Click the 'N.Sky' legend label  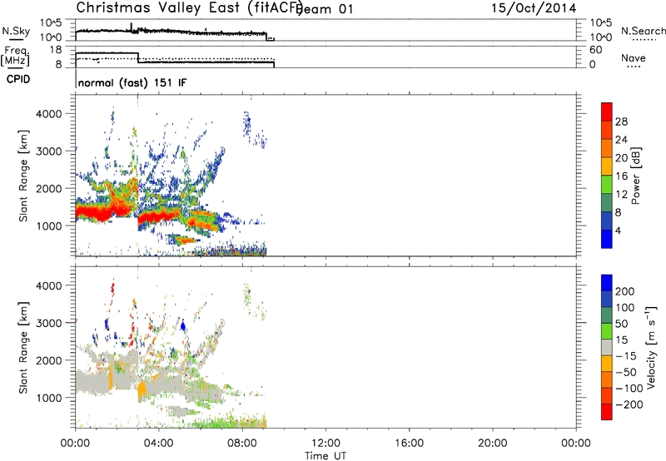(x=16, y=31)
